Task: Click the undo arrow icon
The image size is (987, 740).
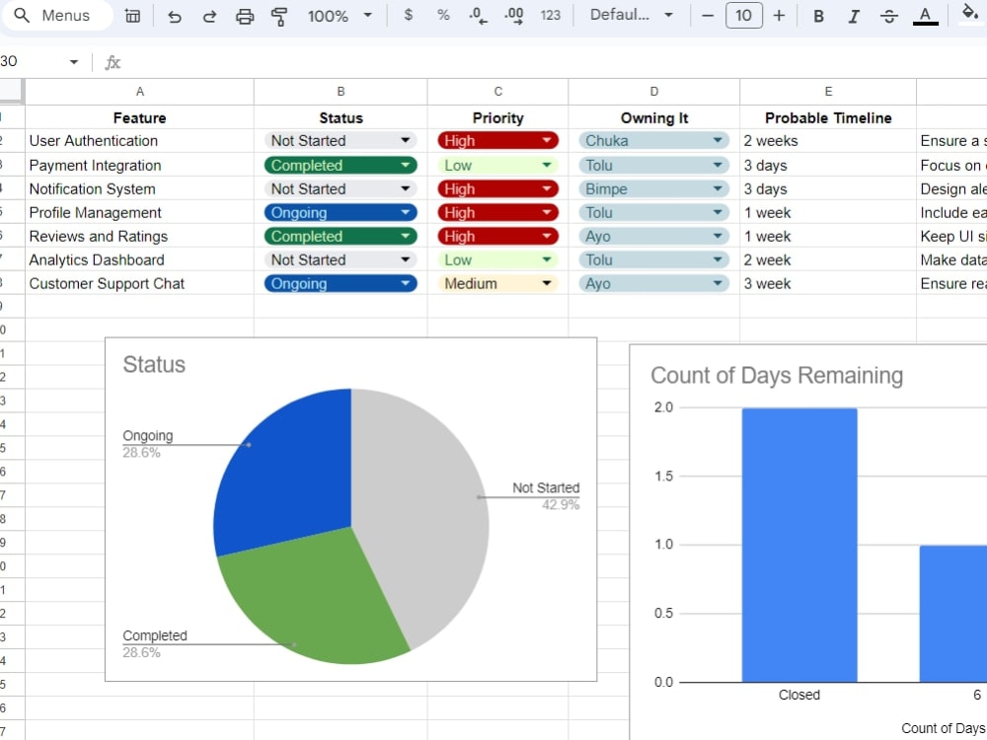Action: click(175, 17)
